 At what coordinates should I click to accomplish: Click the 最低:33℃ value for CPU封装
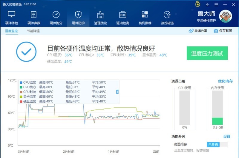point(73,92)
